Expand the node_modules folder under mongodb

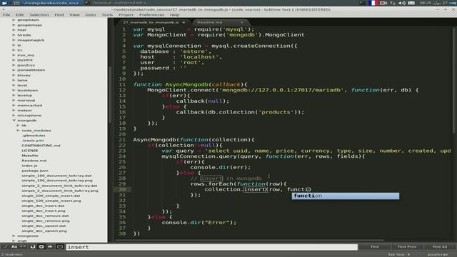coord(18,130)
